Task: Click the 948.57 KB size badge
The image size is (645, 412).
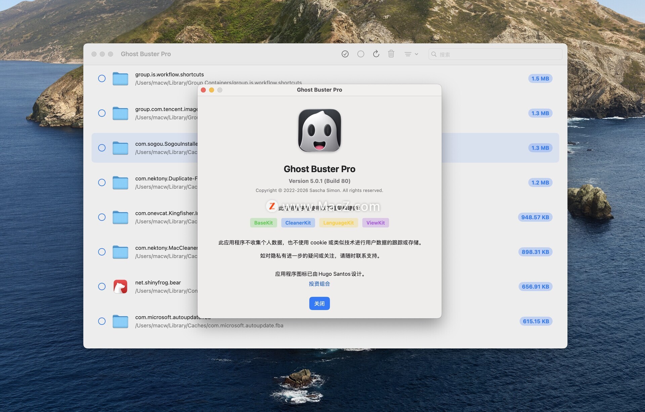Action: [x=535, y=217]
